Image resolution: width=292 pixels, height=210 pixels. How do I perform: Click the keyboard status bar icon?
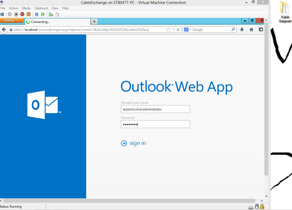pyautogui.click(x=251, y=207)
